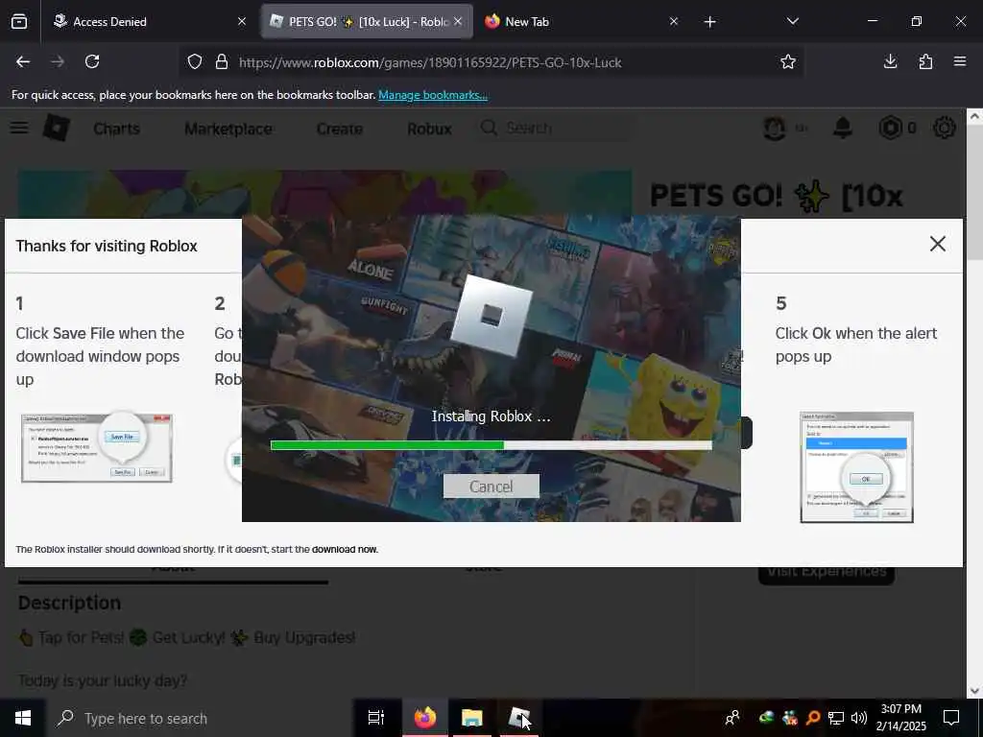Click the scrollbar down arrow
Screen dimensions: 983x737
tap(974, 691)
